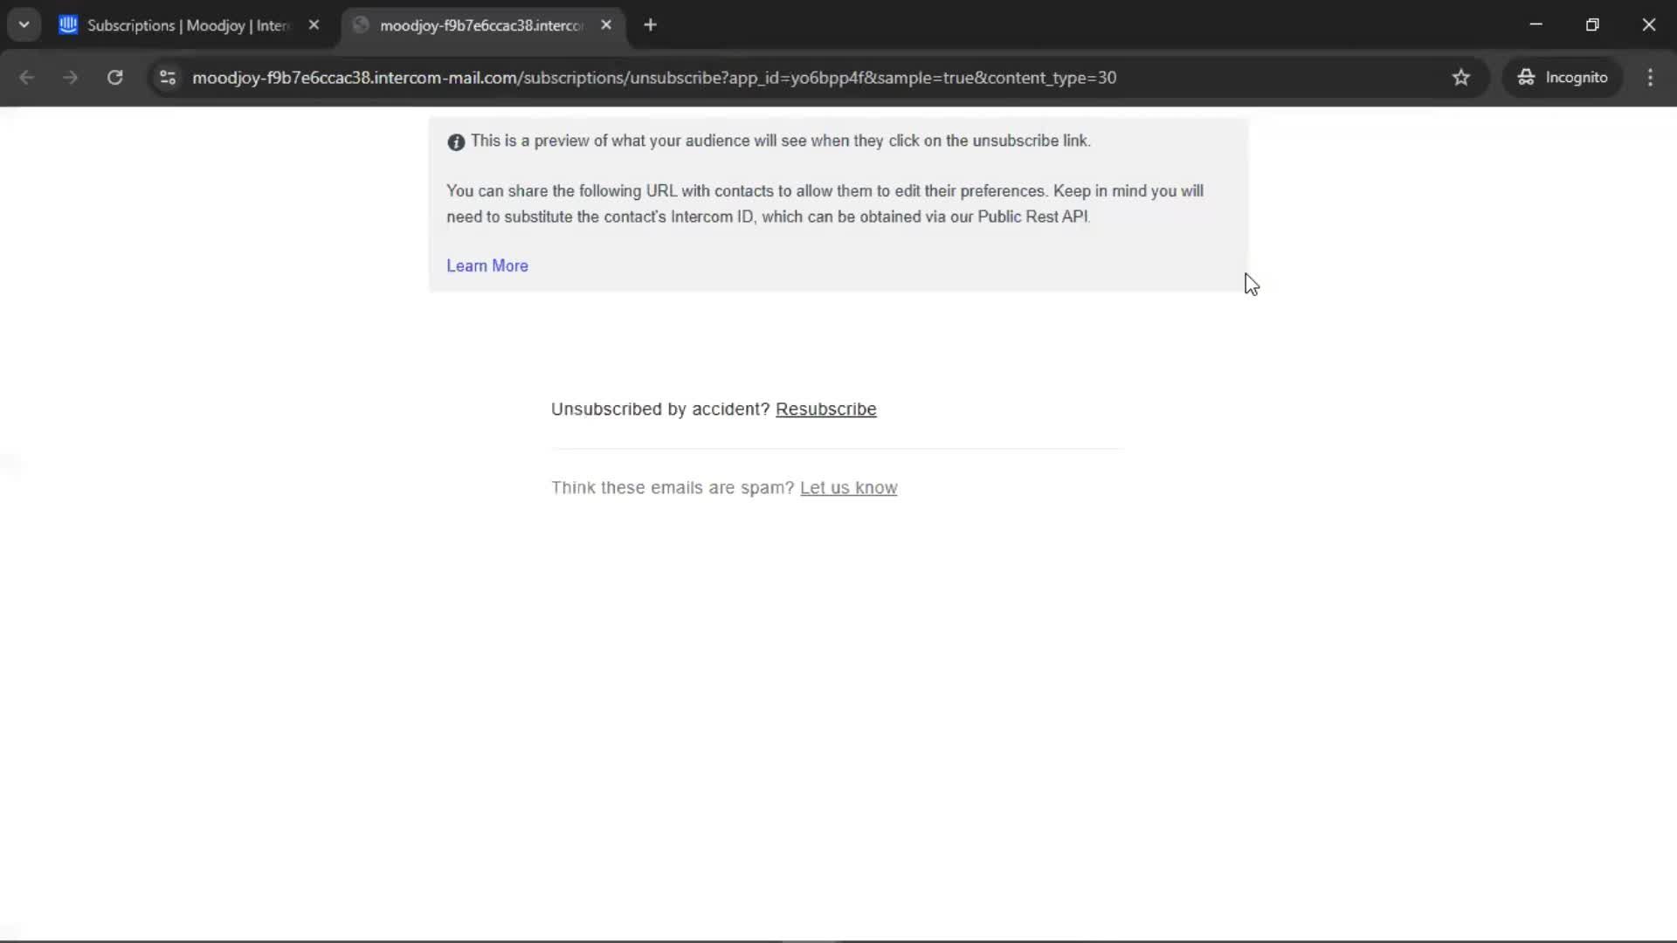The height and width of the screenshot is (943, 1677).
Task: View site information icon in address bar
Action: point(168,78)
